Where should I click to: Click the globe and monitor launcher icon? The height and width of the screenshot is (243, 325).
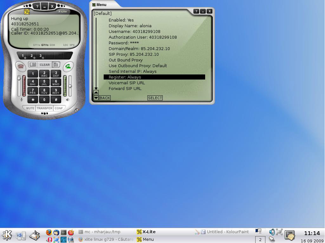click(71, 240)
